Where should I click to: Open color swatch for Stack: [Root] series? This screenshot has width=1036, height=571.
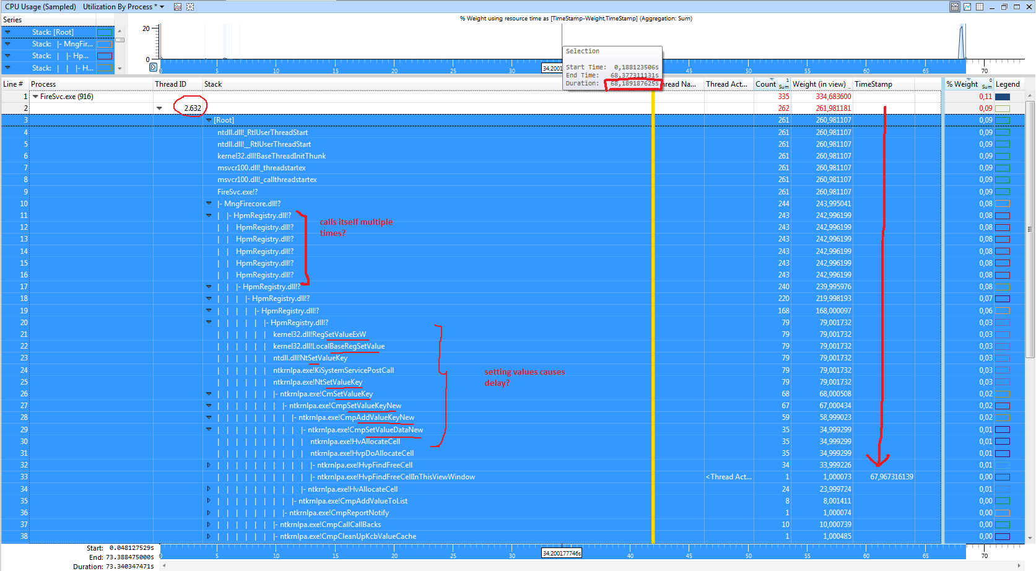coord(105,32)
